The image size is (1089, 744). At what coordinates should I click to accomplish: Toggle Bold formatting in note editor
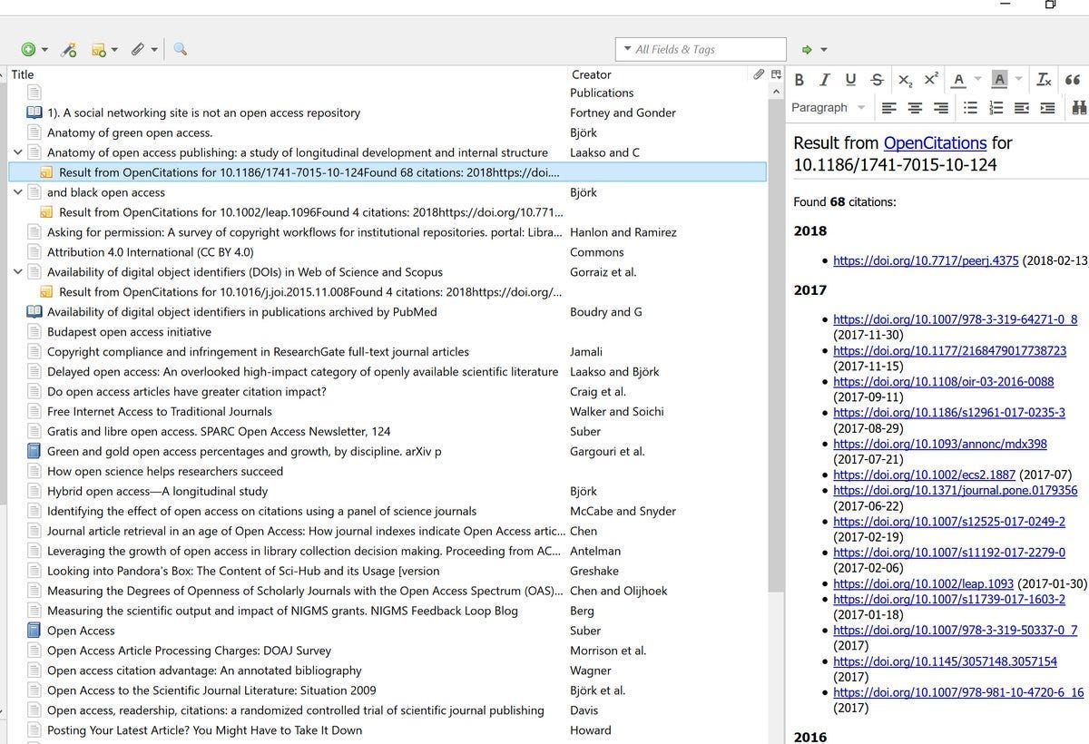800,80
